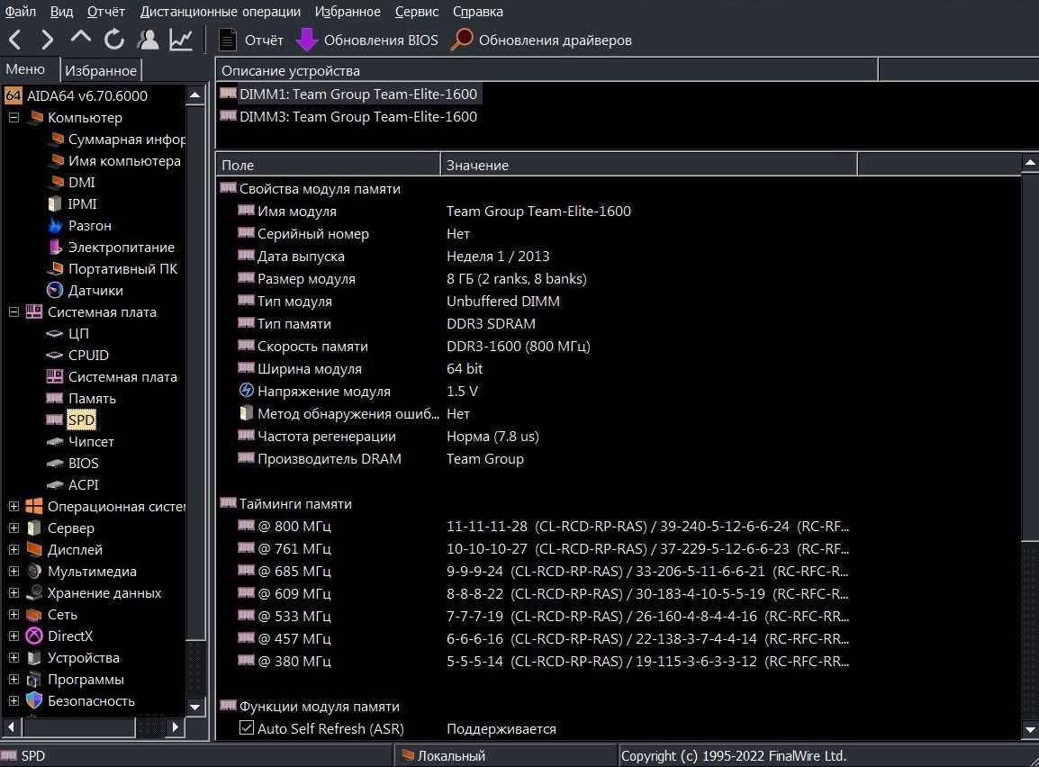
Task: Expand the Программы tree node
Action: coord(14,679)
